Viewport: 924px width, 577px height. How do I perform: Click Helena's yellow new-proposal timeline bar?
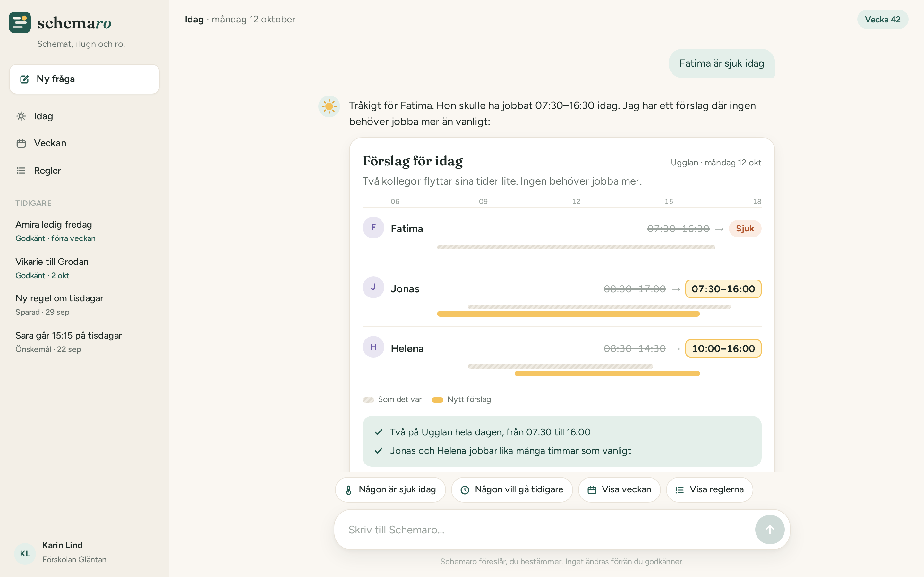(607, 373)
